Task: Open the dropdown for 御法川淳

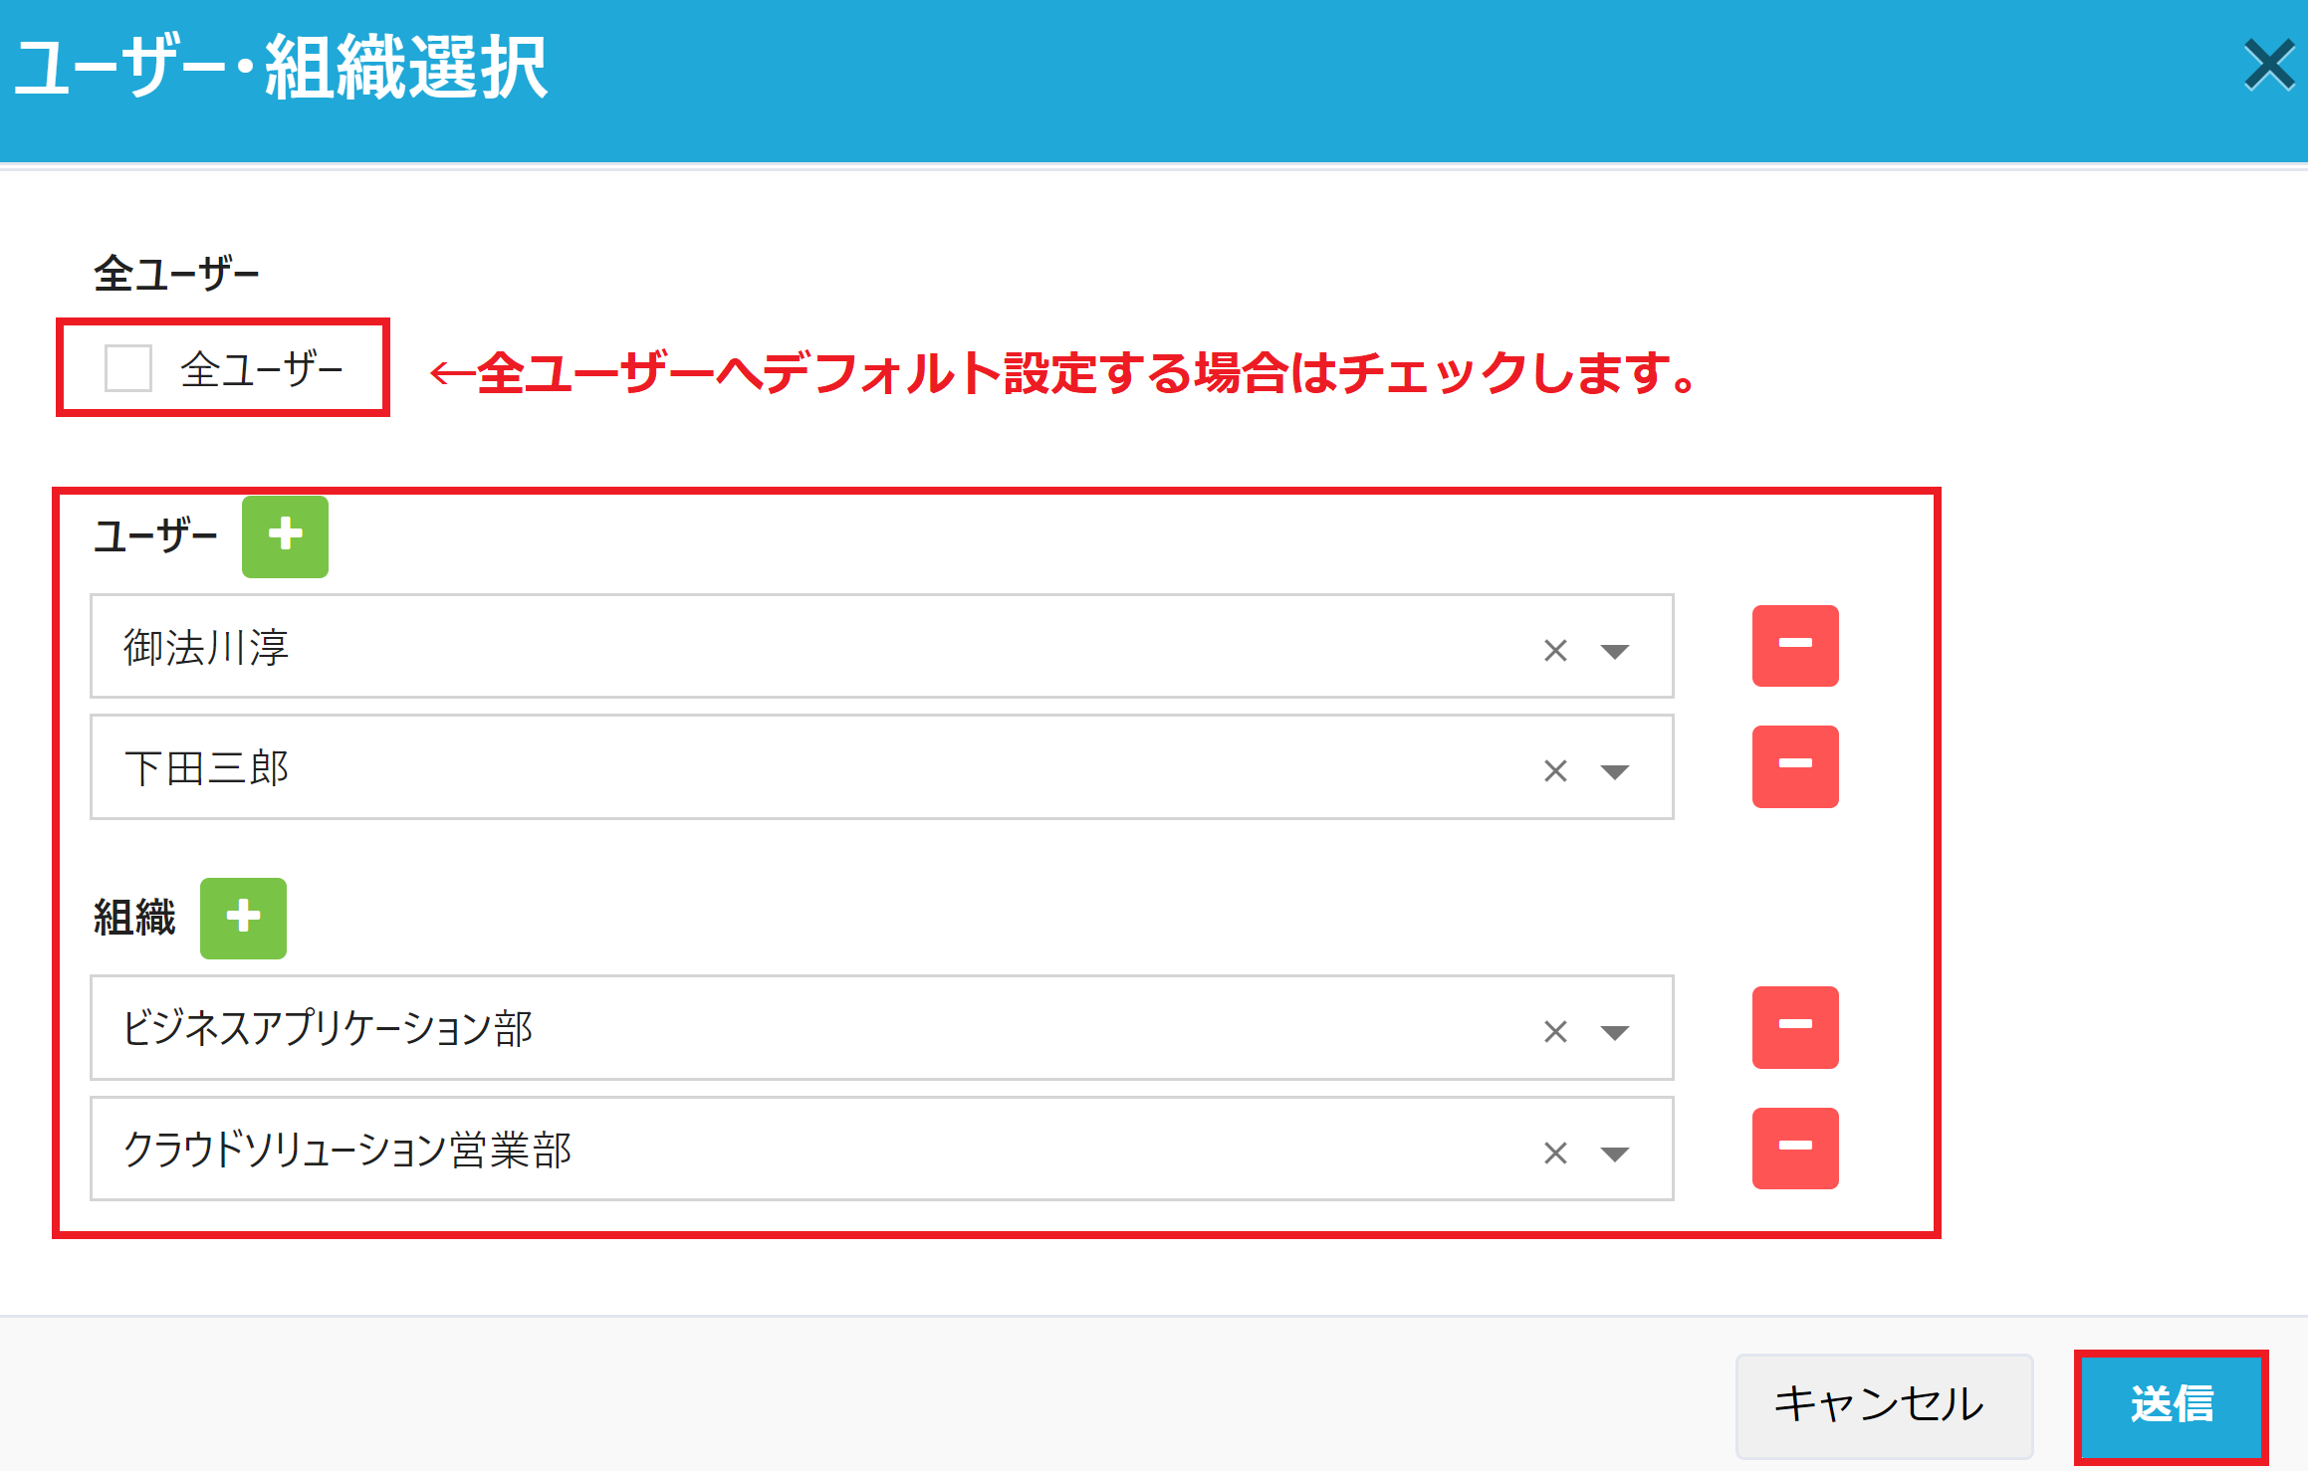Action: [1615, 652]
